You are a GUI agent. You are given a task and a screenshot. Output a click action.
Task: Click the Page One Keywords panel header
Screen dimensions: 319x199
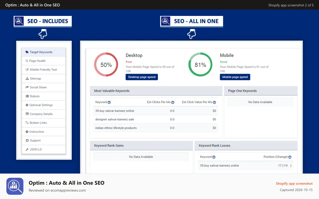point(261,91)
